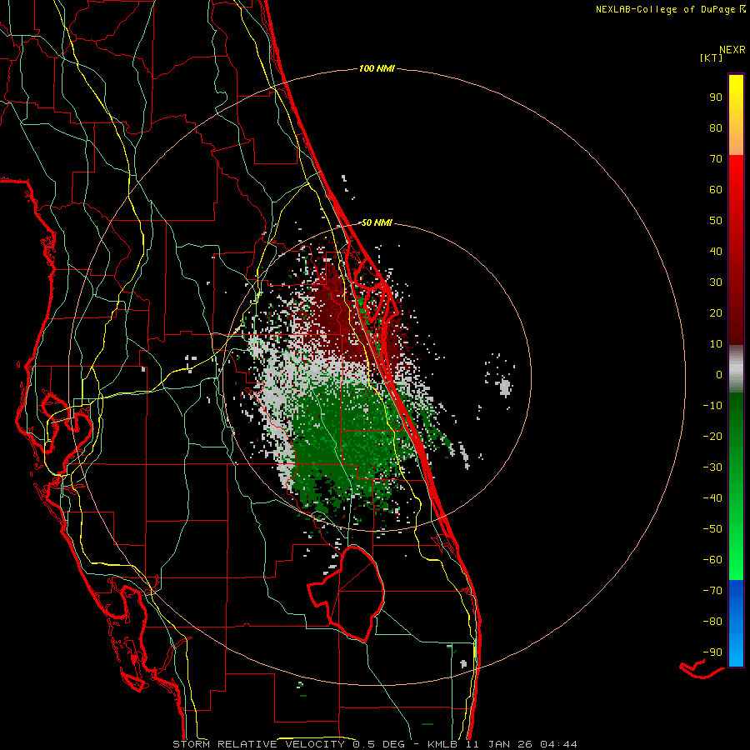The image size is (750, 750).
Task: Select the positive 20 scale label
Action: [716, 312]
